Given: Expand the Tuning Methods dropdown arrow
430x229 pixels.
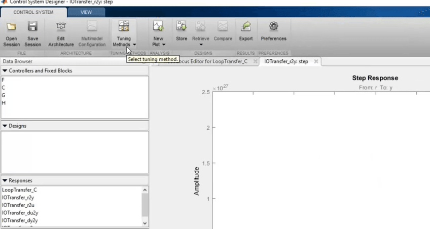Looking at the screenshot, I should tap(134, 45).
